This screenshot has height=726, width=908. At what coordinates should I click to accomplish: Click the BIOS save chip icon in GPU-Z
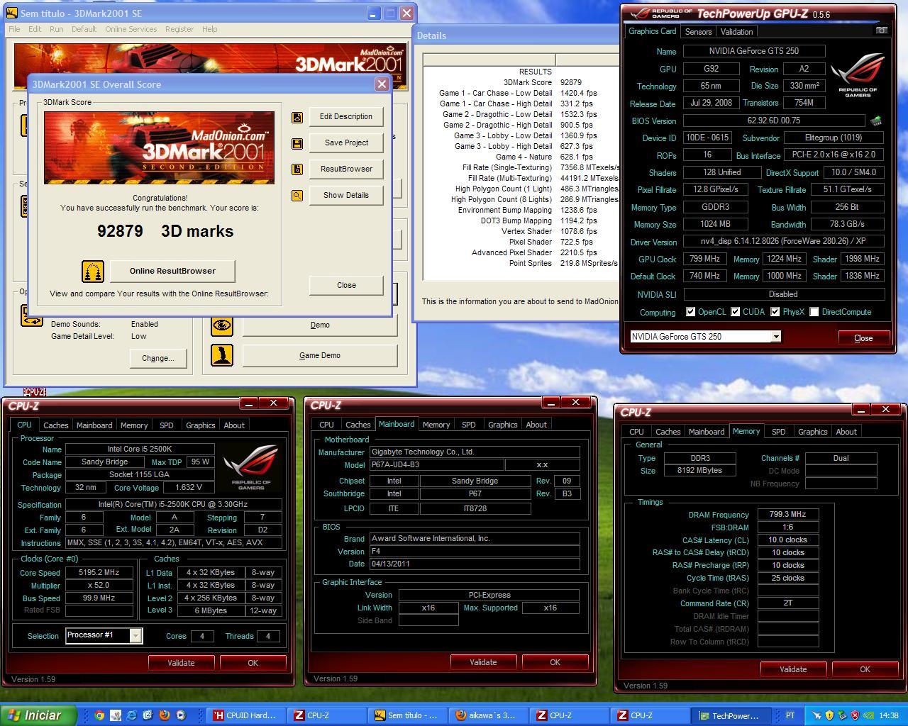coord(876,121)
